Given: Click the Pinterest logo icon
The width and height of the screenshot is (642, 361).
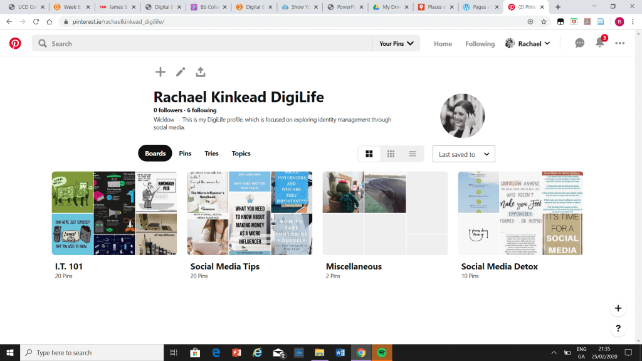Looking at the screenshot, I should coord(15,43).
